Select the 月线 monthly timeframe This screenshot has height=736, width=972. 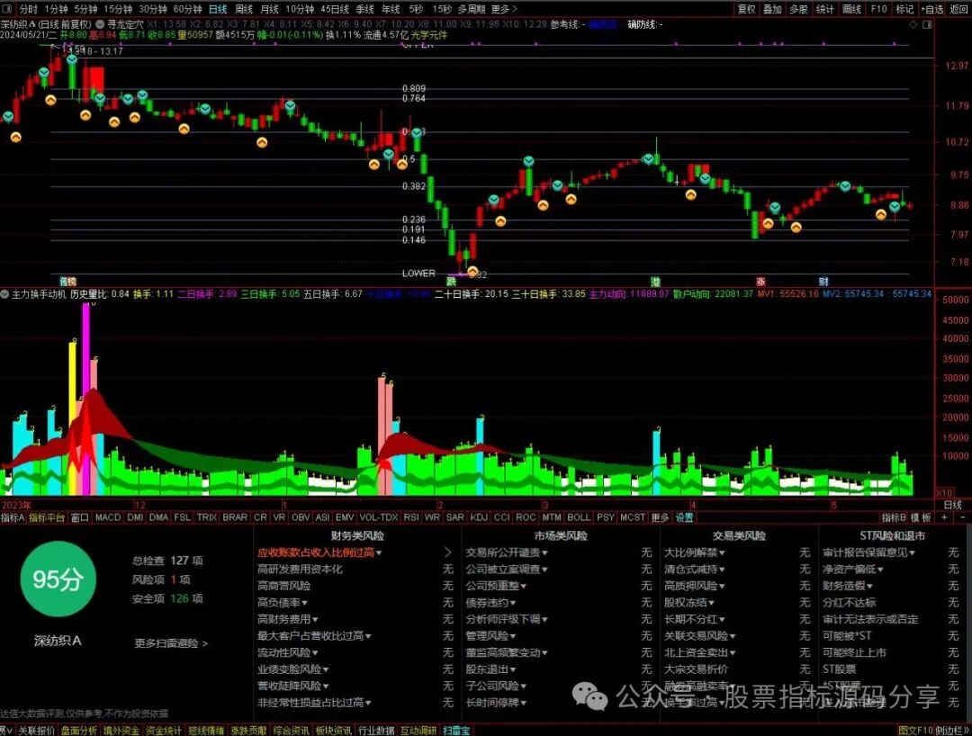pyautogui.click(x=269, y=9)
